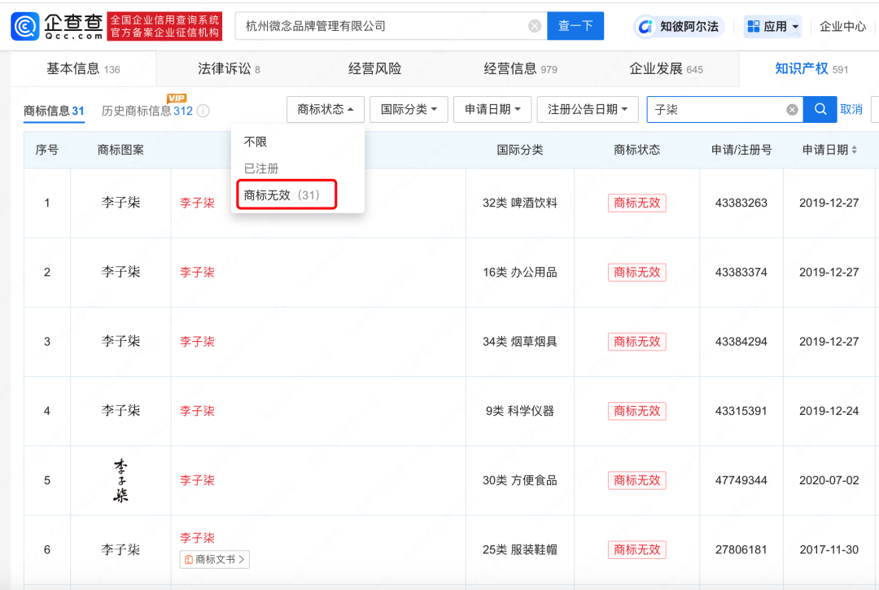
Task: Click registration number 43383263
Action: (741, 203)
